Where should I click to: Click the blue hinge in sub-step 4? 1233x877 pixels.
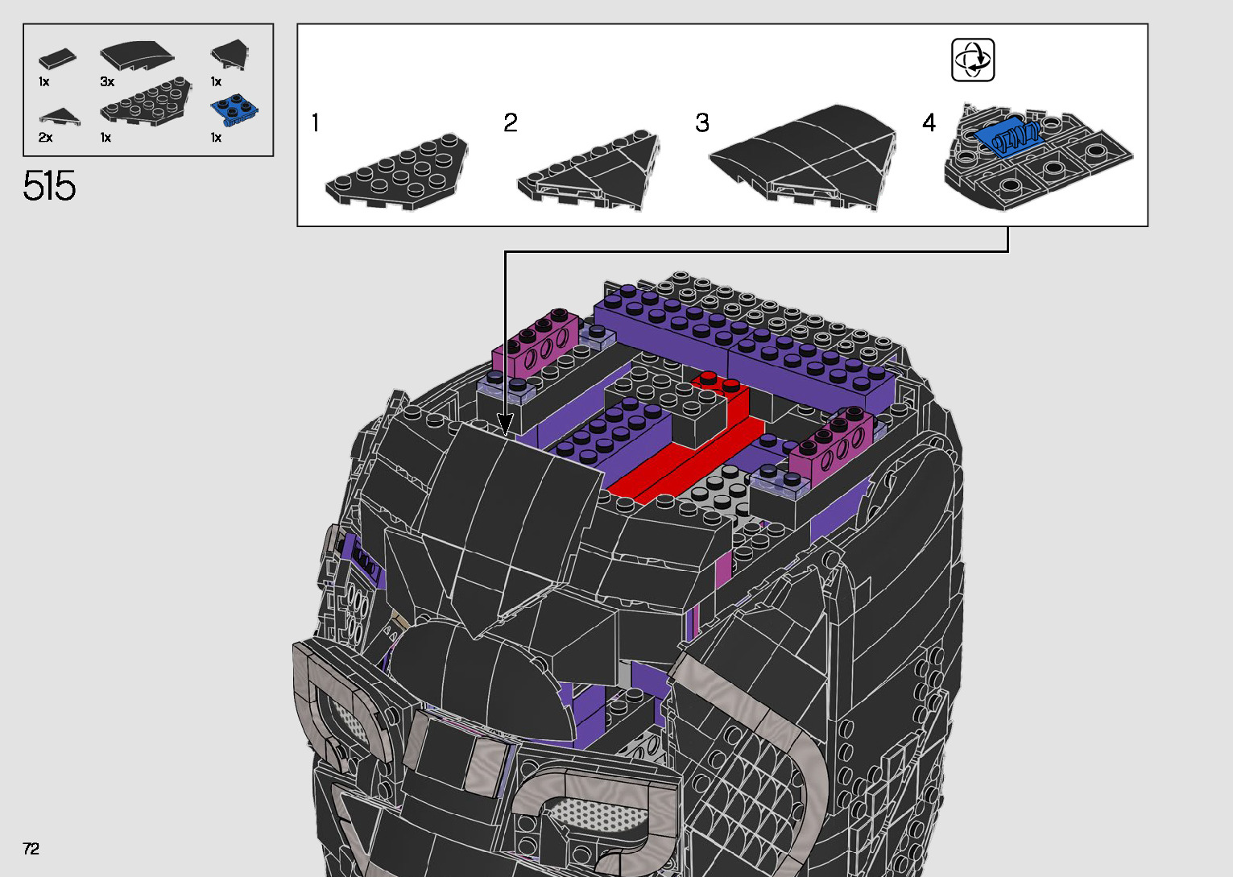[x=1008, y=136]
